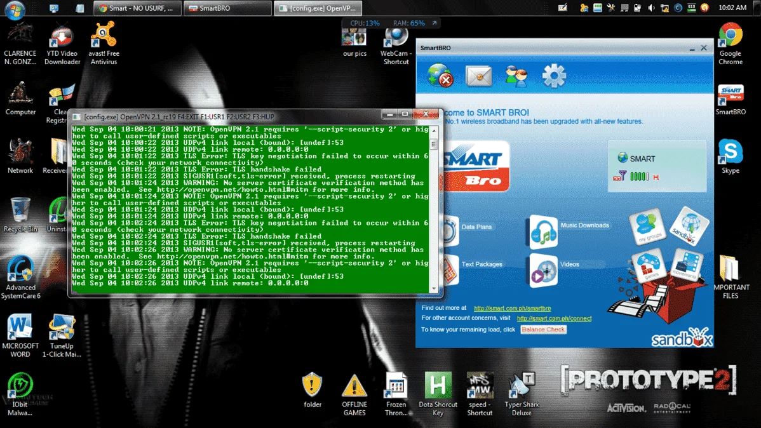The width and height of the screenshot is (761, 428).
Task: Click the OpenVPN console scrollbar up arrow
Action: click(x=434, y=131)
